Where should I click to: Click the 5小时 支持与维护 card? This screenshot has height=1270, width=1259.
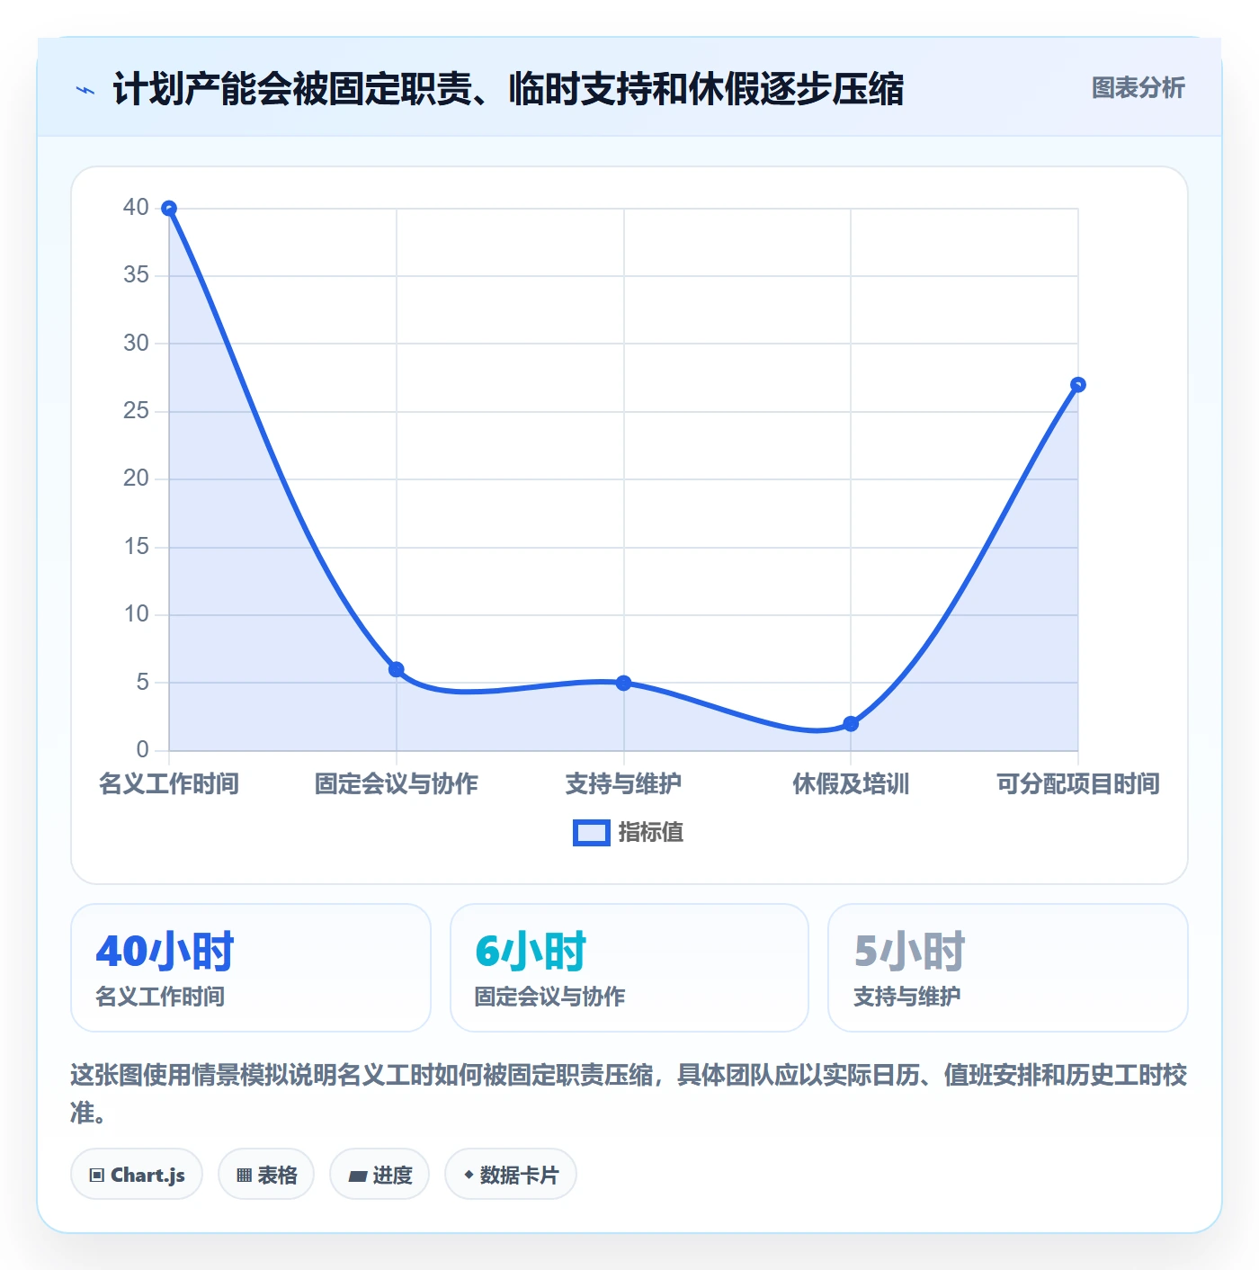pyautogui.click(x=1008, y=968)
